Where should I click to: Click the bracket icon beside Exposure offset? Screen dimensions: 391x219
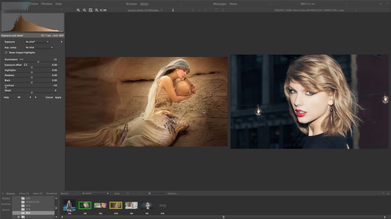(25, 65)
